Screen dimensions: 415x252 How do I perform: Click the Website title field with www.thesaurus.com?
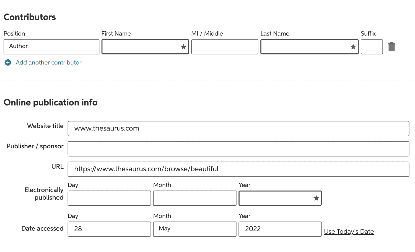[238, 128]
